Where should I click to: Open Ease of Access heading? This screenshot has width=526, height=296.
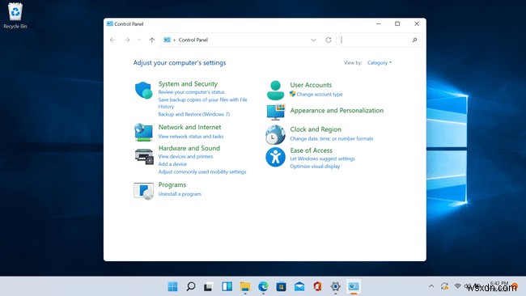[311, 150]
